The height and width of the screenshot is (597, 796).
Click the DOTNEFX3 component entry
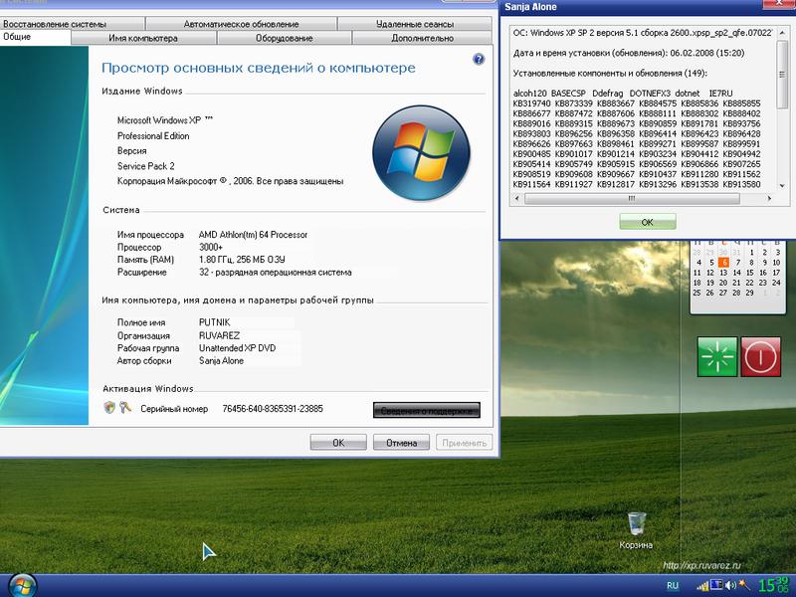point(649,94)
